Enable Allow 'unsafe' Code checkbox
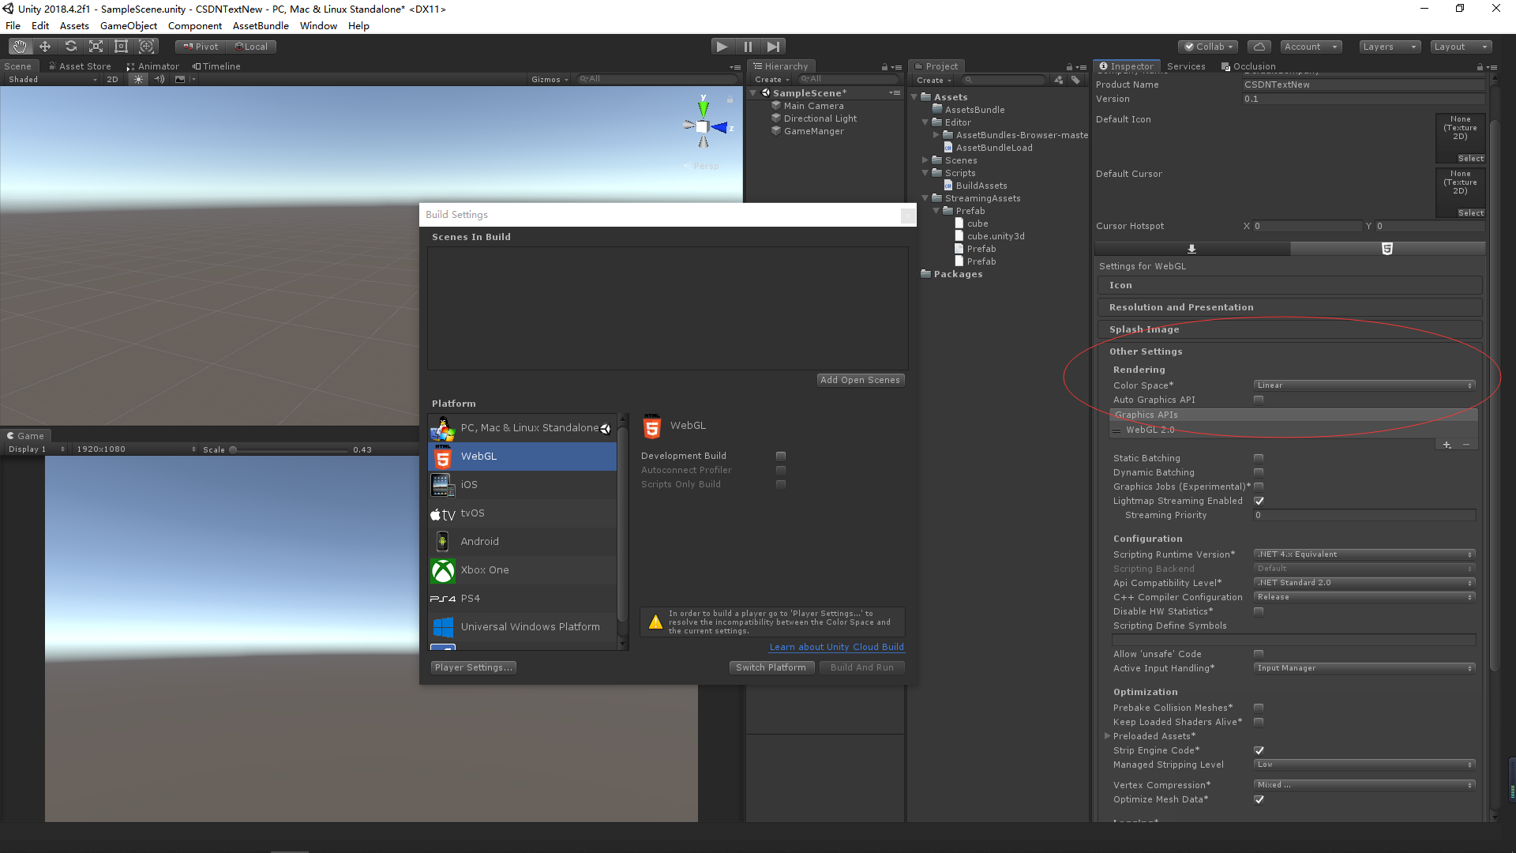1516x853 pixels. [1259, 654]
